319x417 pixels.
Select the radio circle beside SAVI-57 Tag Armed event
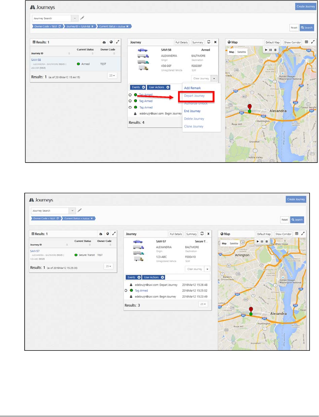126,291
